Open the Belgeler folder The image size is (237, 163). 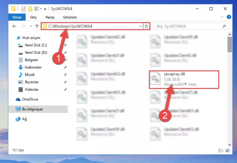pos(31,60)
